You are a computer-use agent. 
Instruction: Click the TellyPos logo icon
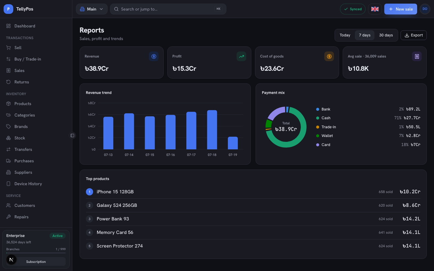(x=8, y=9)
